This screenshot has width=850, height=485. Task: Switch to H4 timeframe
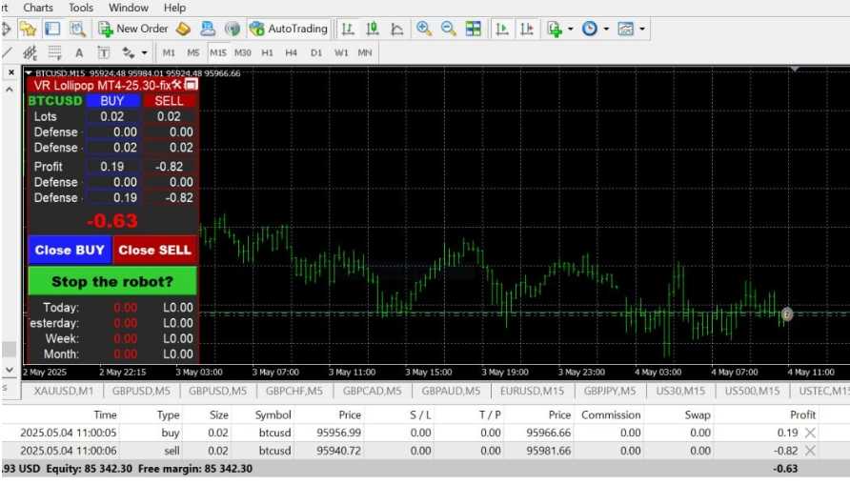(291, 52)
